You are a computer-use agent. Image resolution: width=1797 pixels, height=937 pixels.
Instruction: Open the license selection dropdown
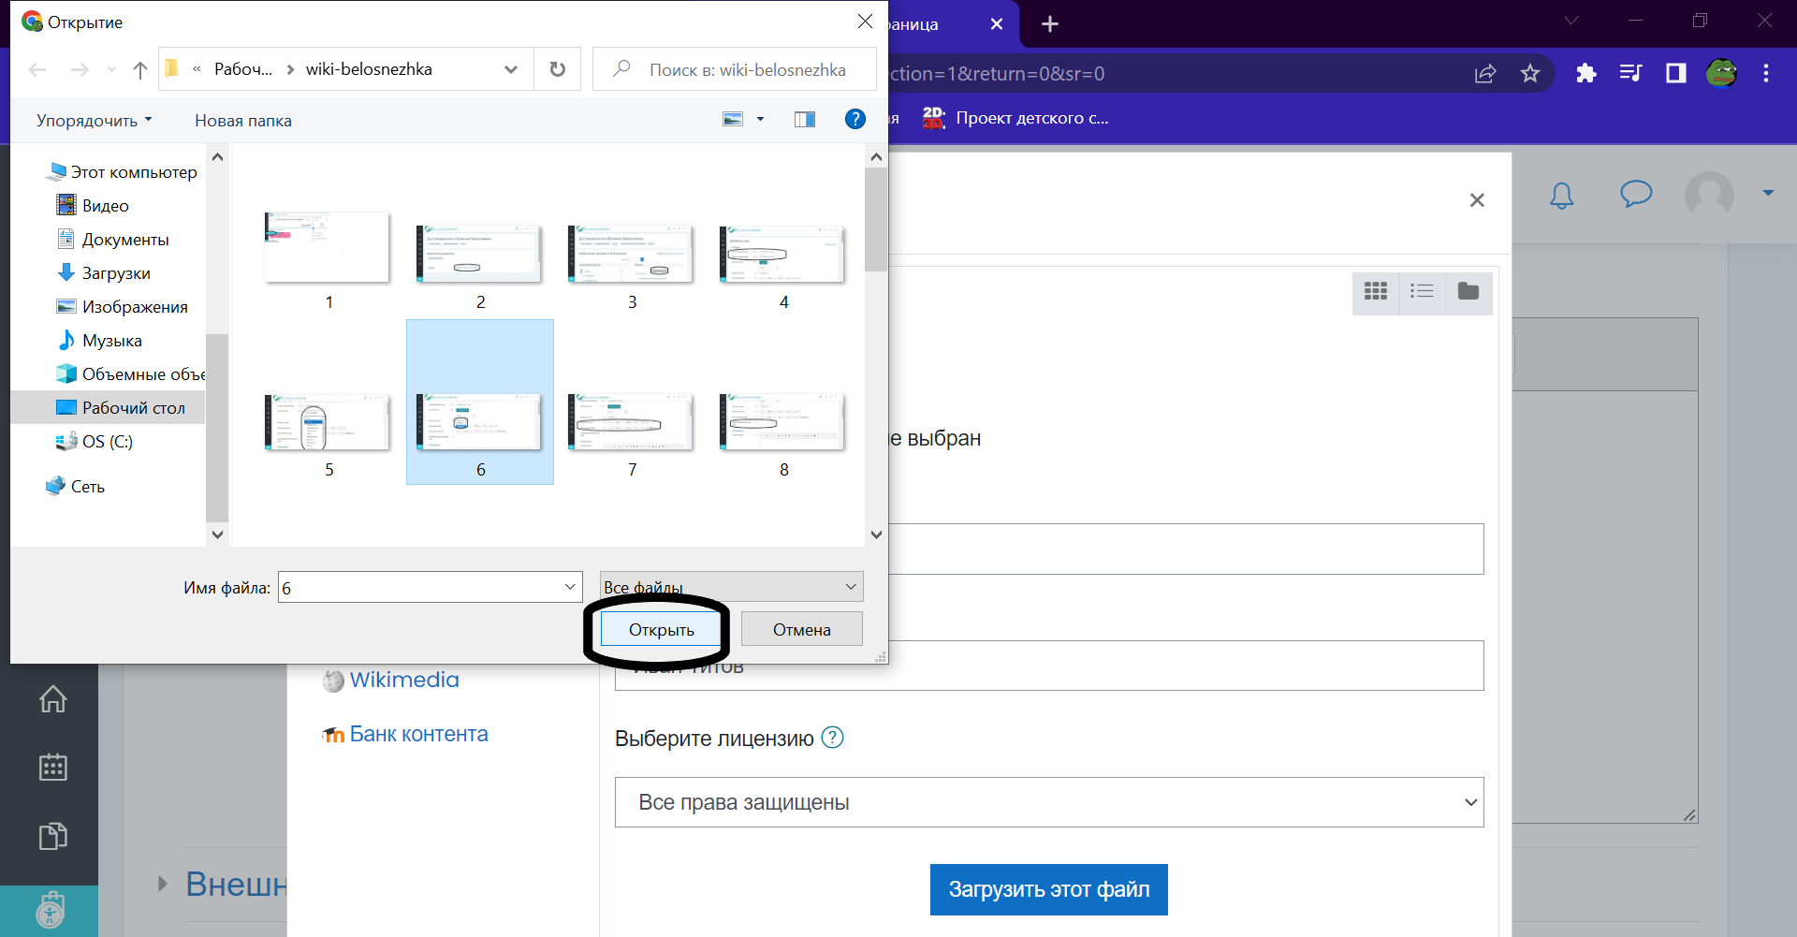pyautogui.click(x=1048, y=802)
